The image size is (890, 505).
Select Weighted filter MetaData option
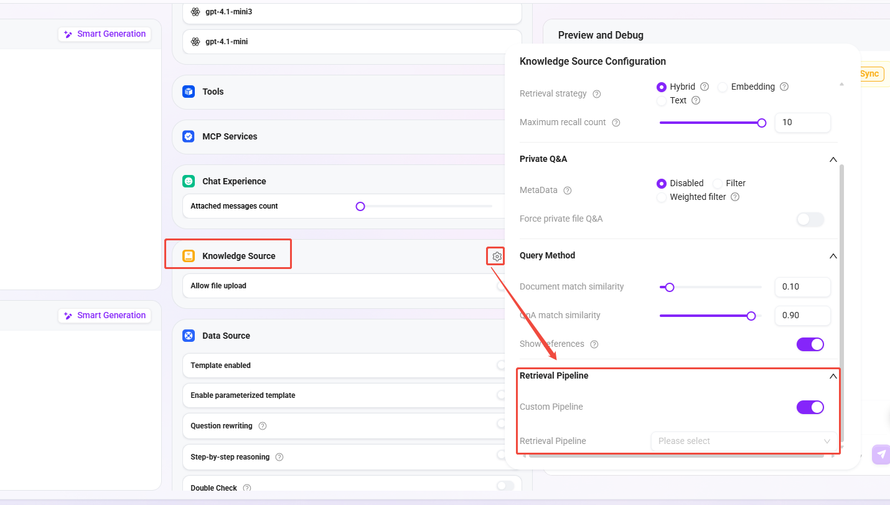(662, 197)
